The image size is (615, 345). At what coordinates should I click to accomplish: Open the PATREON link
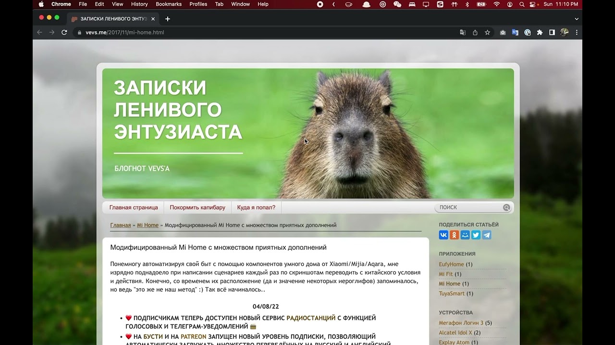click(193, 337)
